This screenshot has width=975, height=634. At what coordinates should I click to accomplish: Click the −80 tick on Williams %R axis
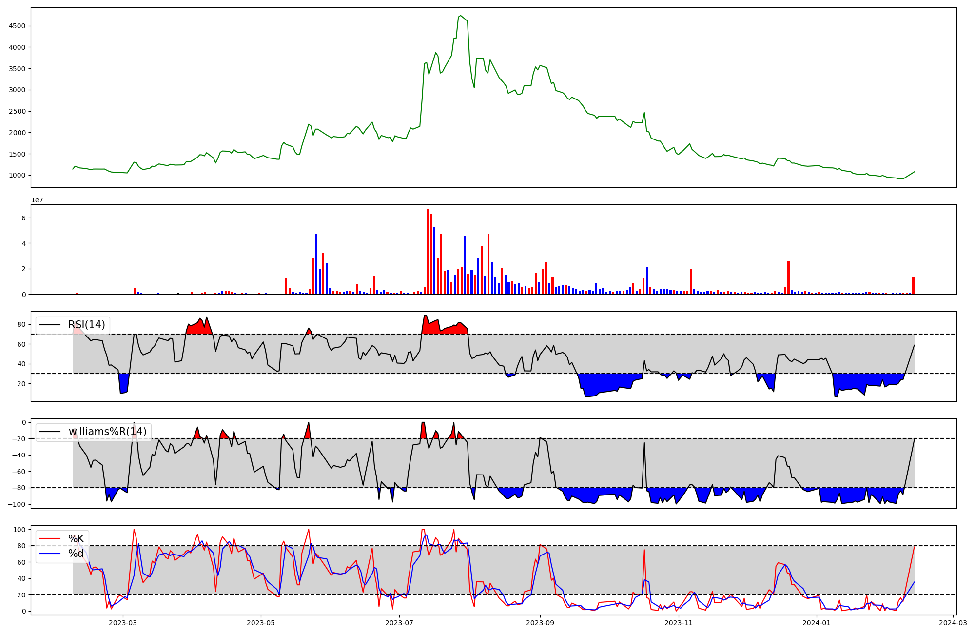click(19, 488)
